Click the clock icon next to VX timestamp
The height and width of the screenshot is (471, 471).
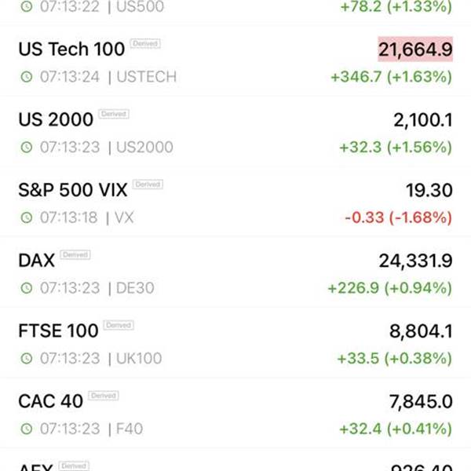coord(27,217)
